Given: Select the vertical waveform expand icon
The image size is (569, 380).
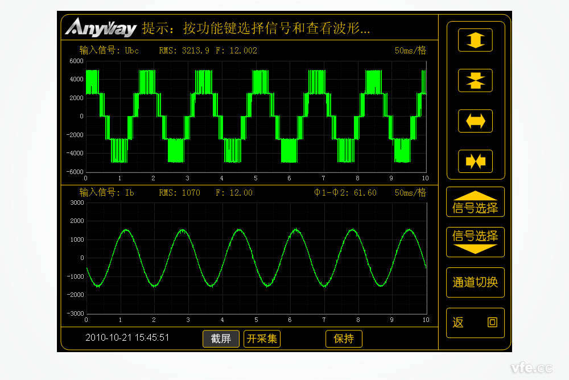Looking at the screenshot, I should [x=475, y=40].
